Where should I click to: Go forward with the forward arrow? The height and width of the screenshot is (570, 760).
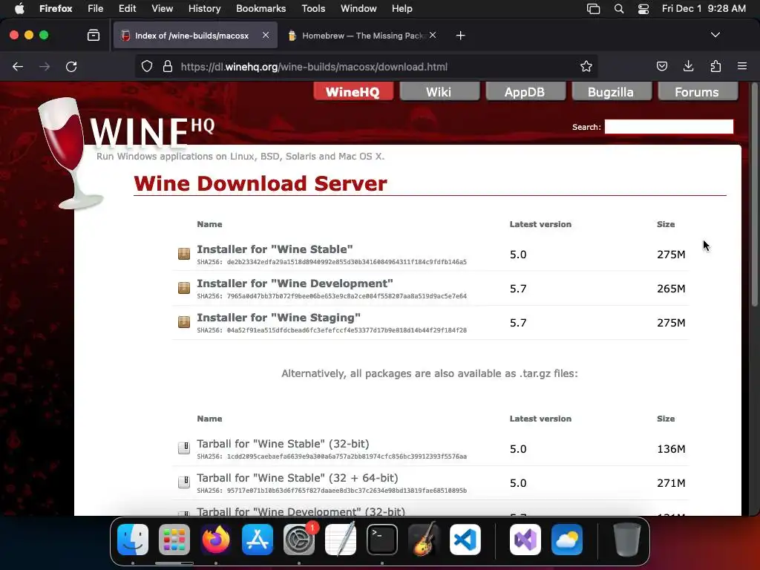point(45,67)
